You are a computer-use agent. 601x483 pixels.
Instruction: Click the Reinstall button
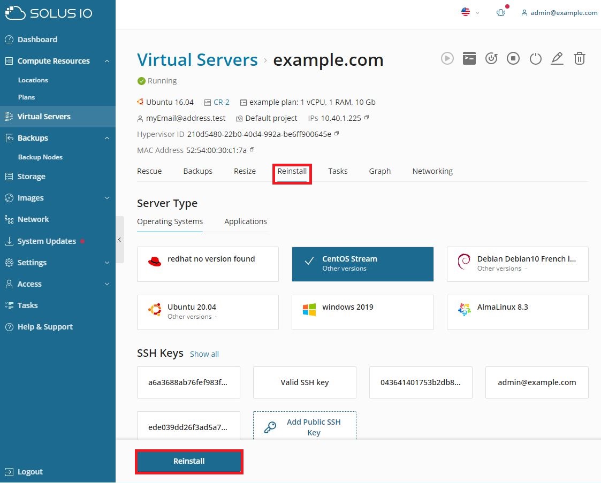pos(189,461)
